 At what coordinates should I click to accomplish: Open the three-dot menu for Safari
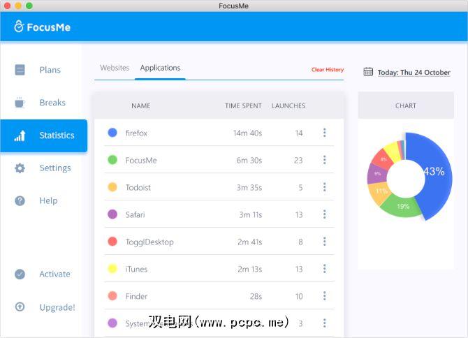(324, 214)
